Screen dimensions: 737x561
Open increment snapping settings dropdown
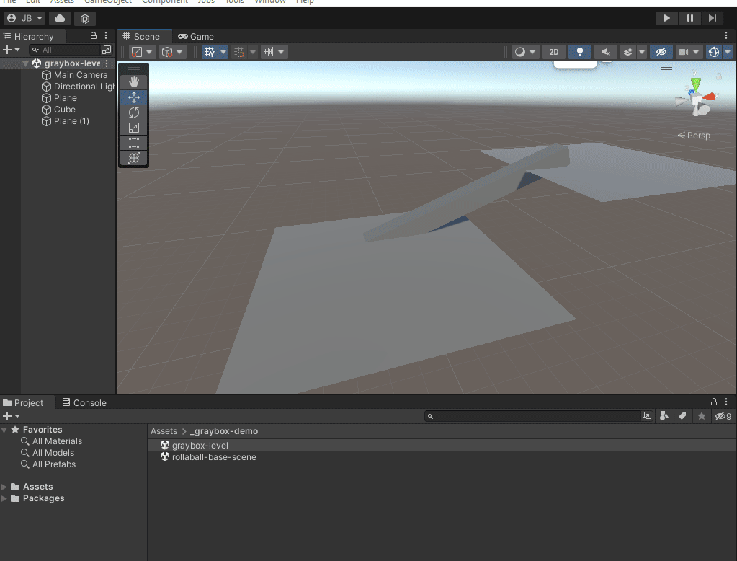pyautogui.click(x=274, y=52)
